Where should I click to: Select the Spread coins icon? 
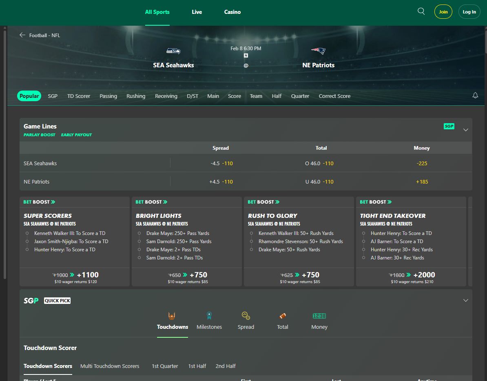point(246,316)
